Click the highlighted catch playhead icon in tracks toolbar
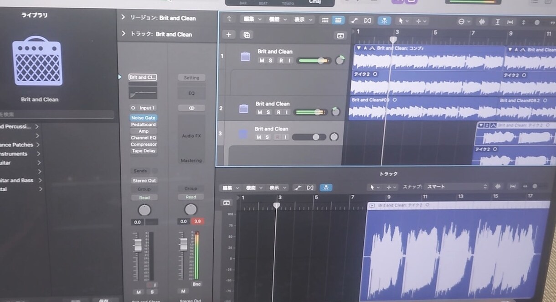The image size is (556, 302). coord(384,21)
